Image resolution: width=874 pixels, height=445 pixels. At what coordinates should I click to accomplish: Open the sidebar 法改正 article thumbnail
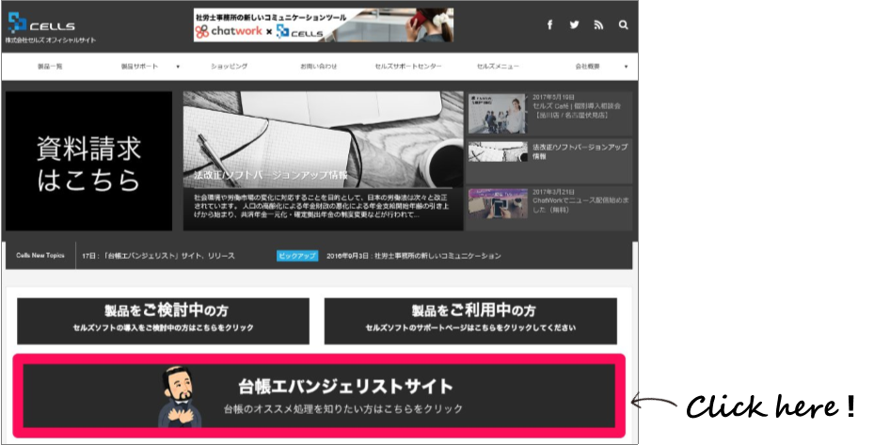497,151
